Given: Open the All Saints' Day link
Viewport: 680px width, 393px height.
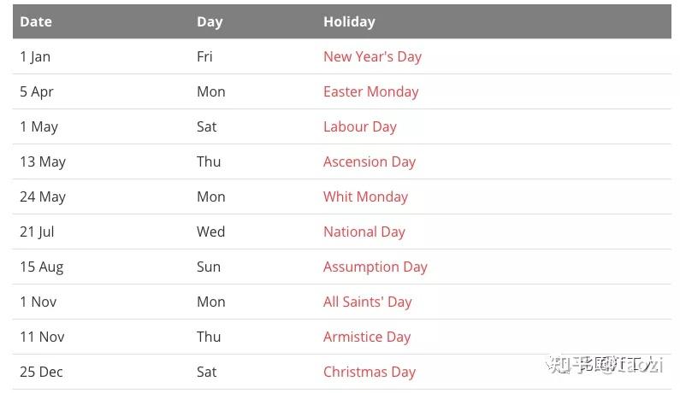Looking at the screenshot, I should pyautogui.click(x=367, y=302).
